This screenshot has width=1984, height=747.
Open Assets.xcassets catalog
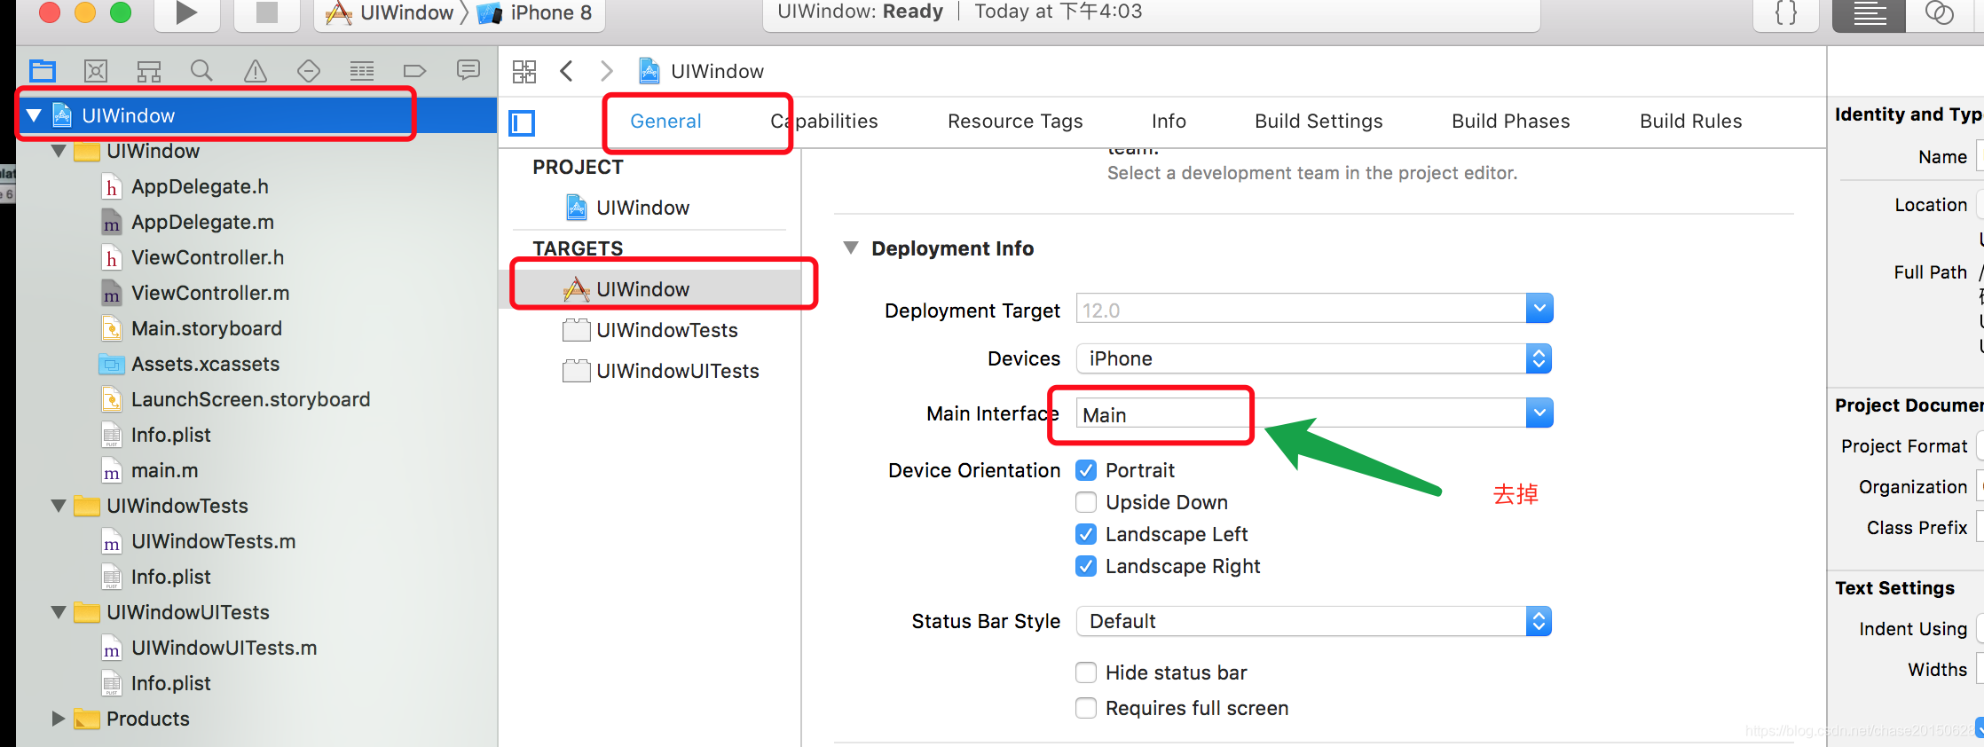click(190, 364)
